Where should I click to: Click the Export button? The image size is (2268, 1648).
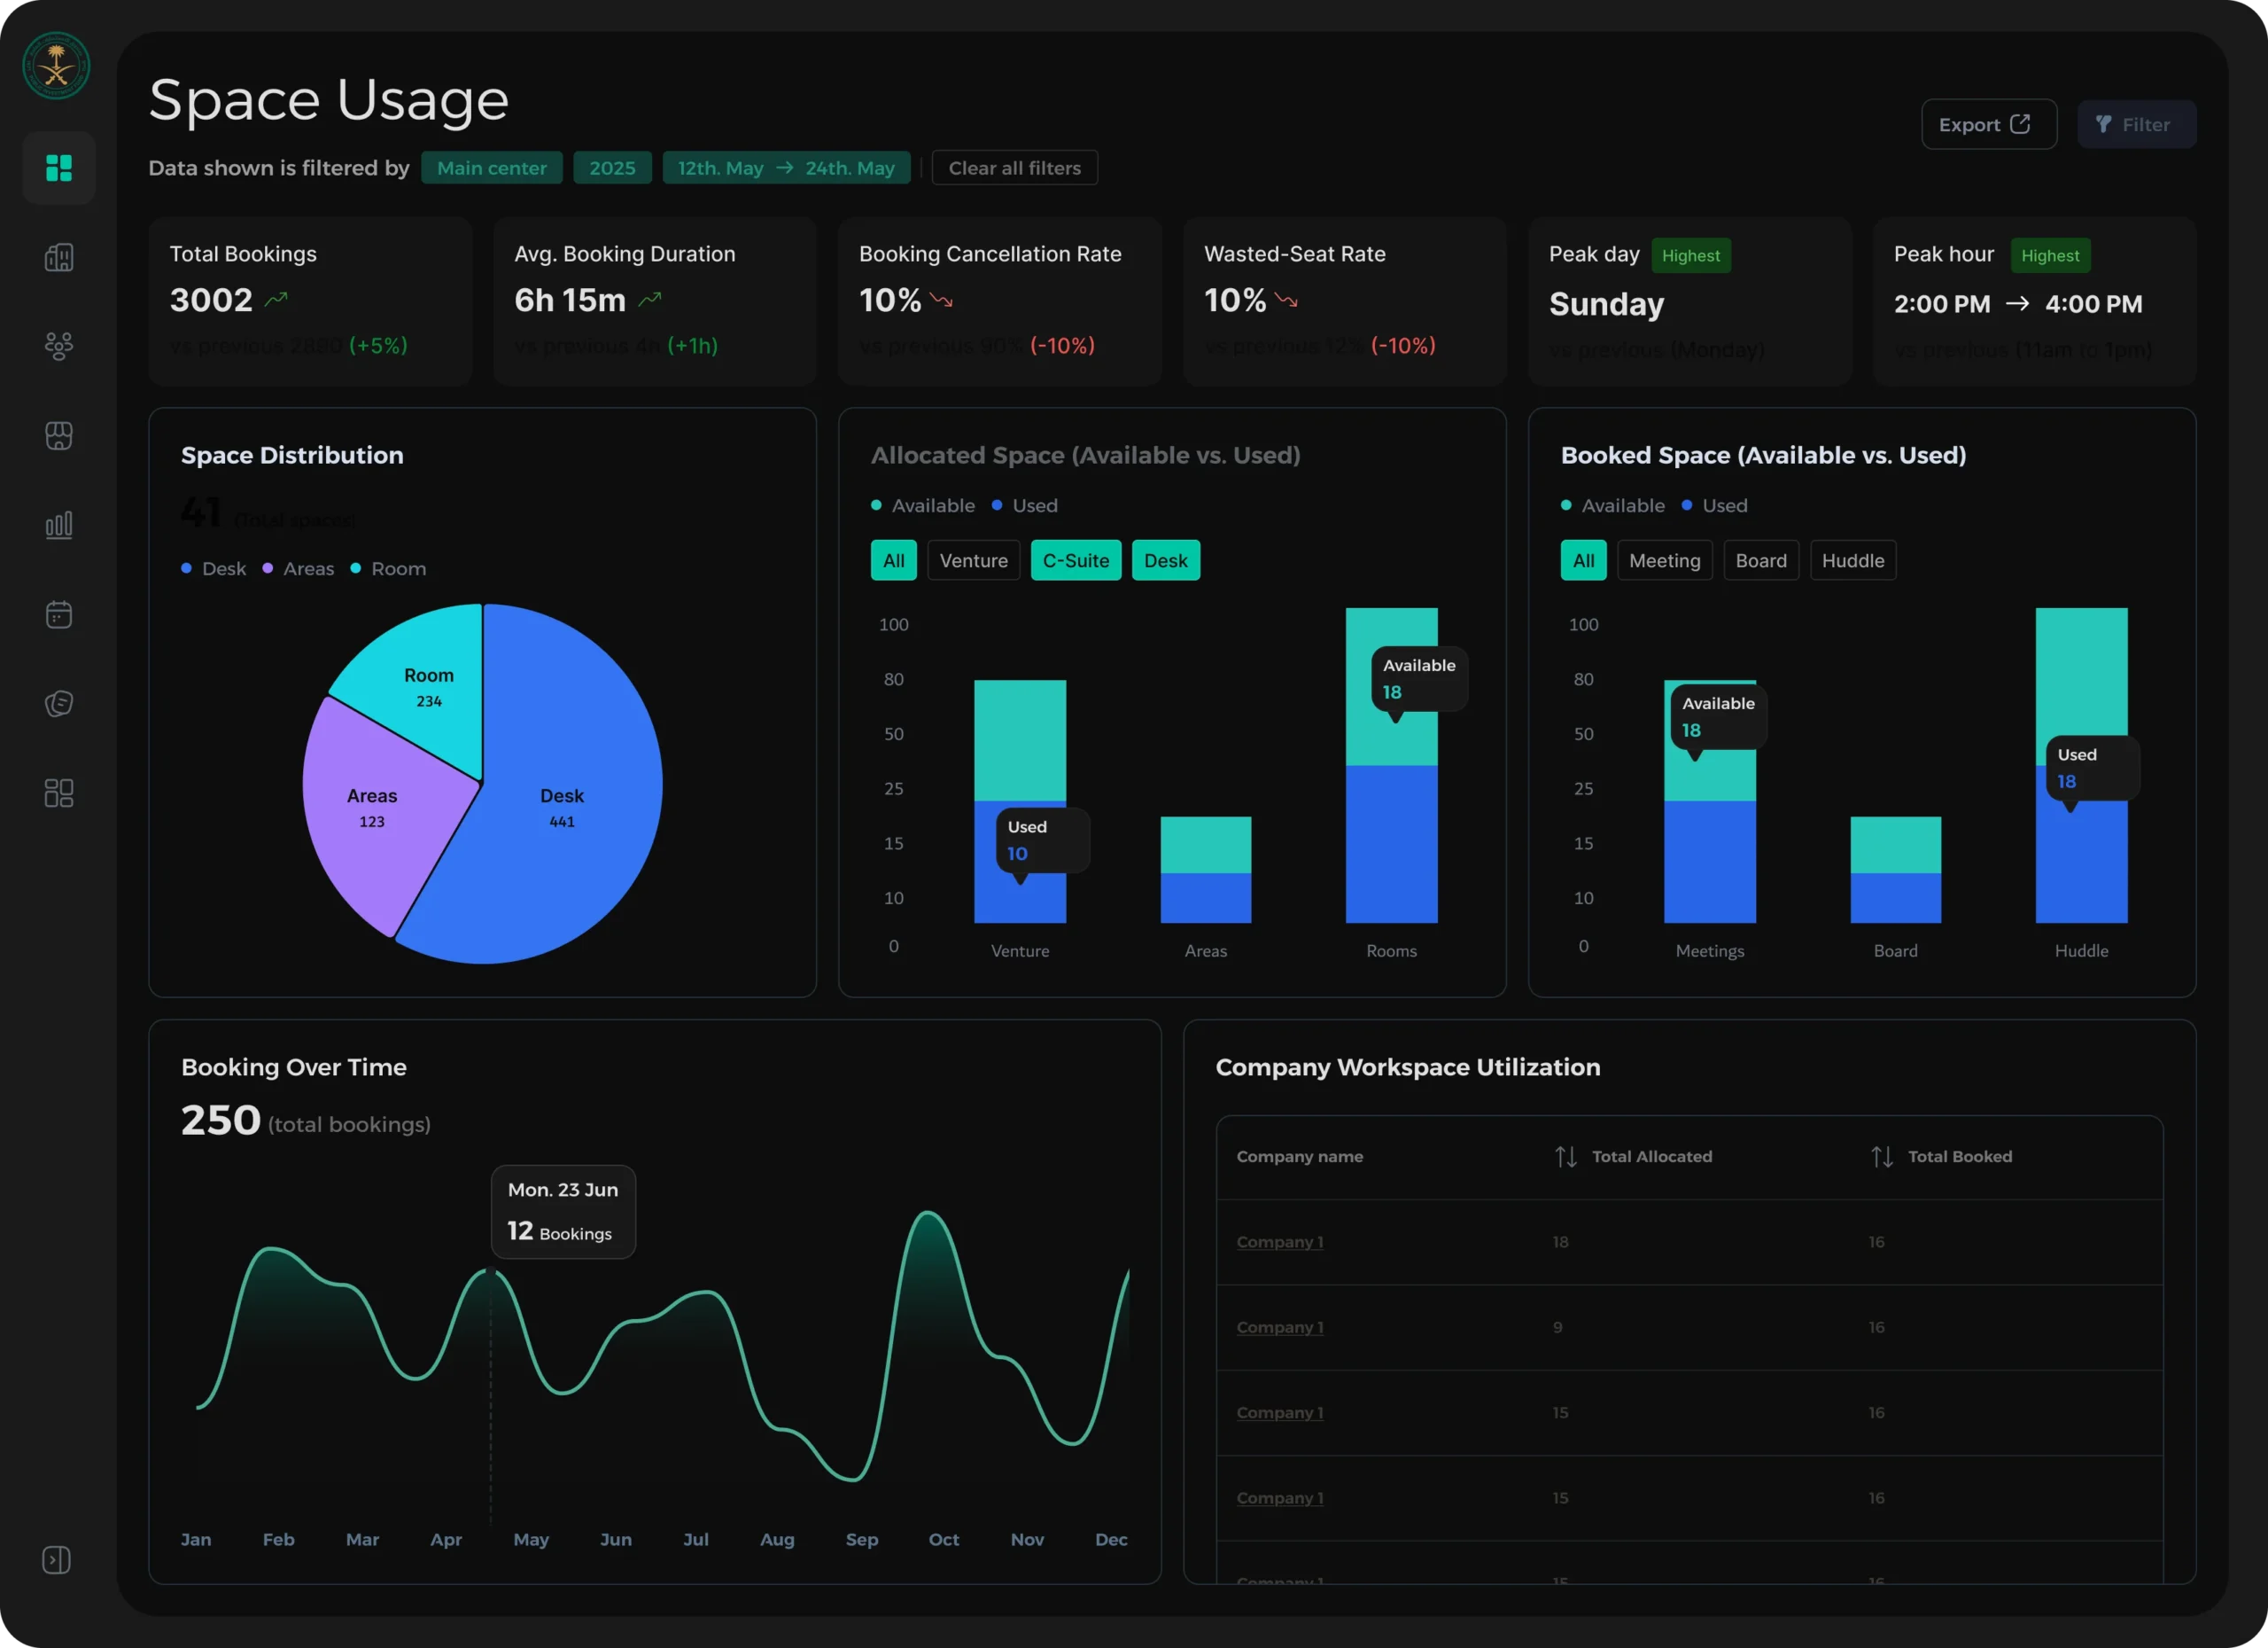(x=1988, y=125)
